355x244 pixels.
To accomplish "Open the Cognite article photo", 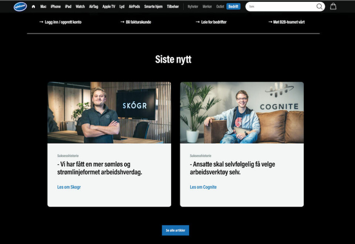I will (x=242, y=112).
